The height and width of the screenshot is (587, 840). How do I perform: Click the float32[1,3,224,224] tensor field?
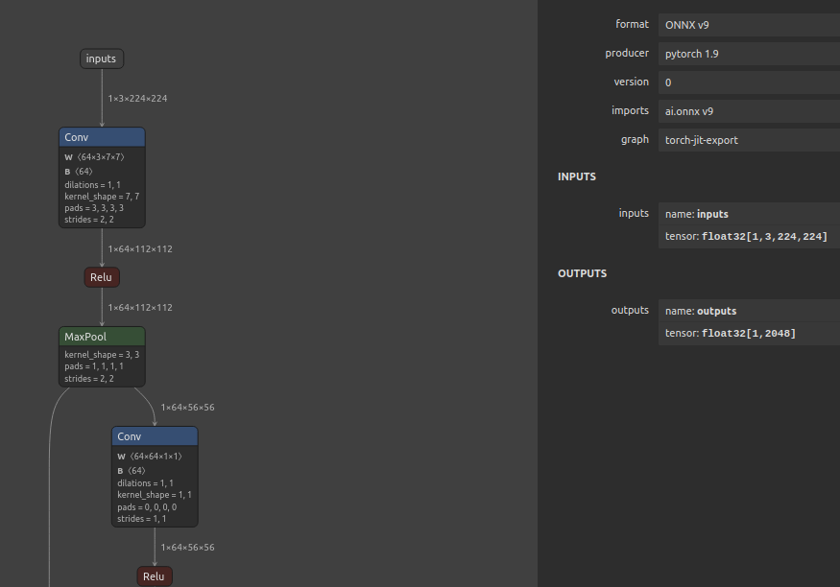point(749,237)
